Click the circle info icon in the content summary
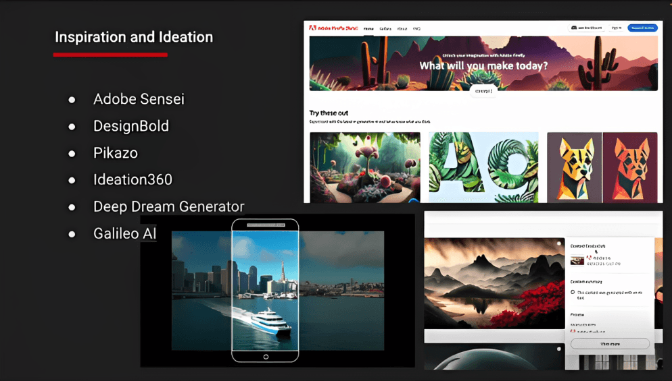Image resolution: width=672 pixels, height=381 pixels. [573, 293]
